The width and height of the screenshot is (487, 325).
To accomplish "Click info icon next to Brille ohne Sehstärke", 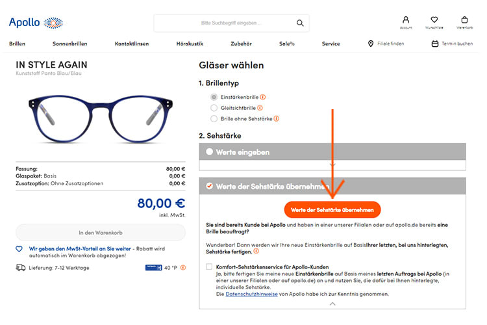I will [x=277, y=118].
